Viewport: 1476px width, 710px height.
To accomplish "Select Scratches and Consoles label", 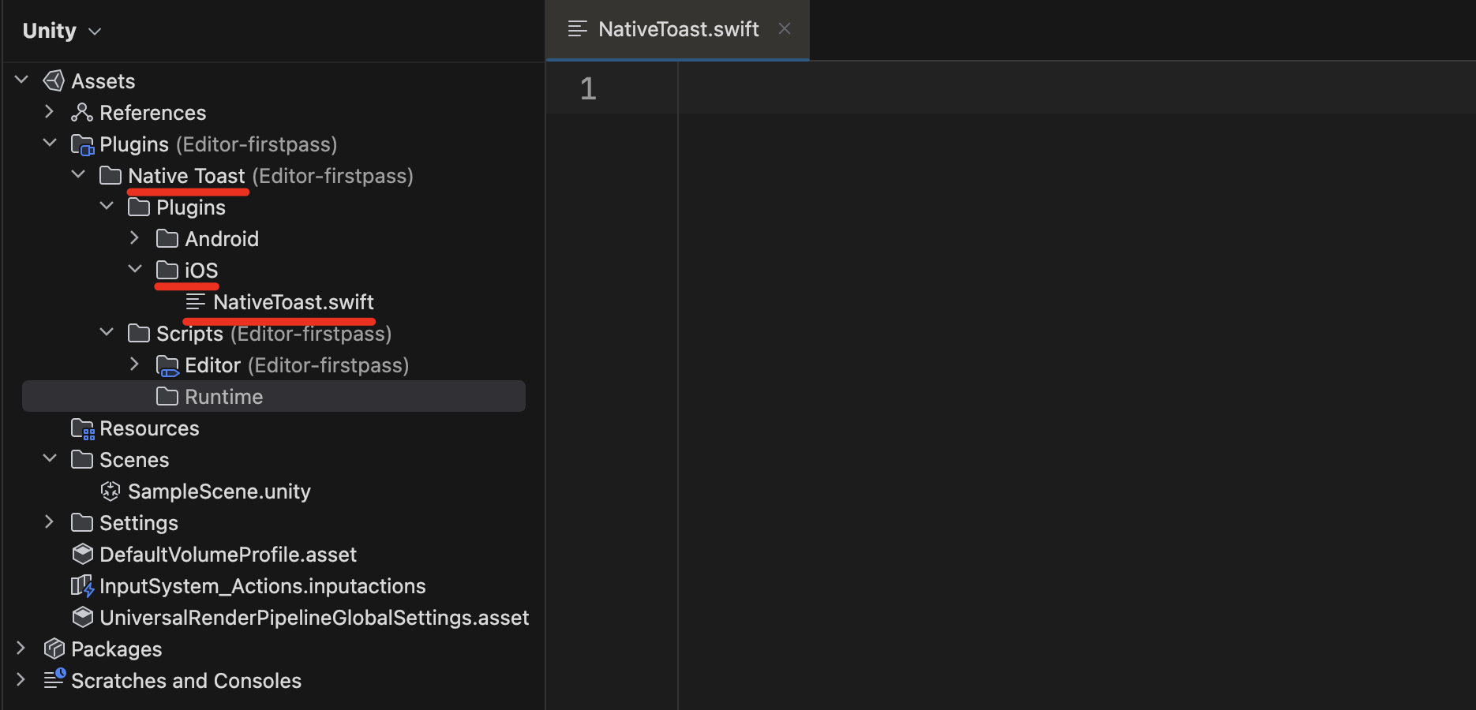I will tap(186, 681).
